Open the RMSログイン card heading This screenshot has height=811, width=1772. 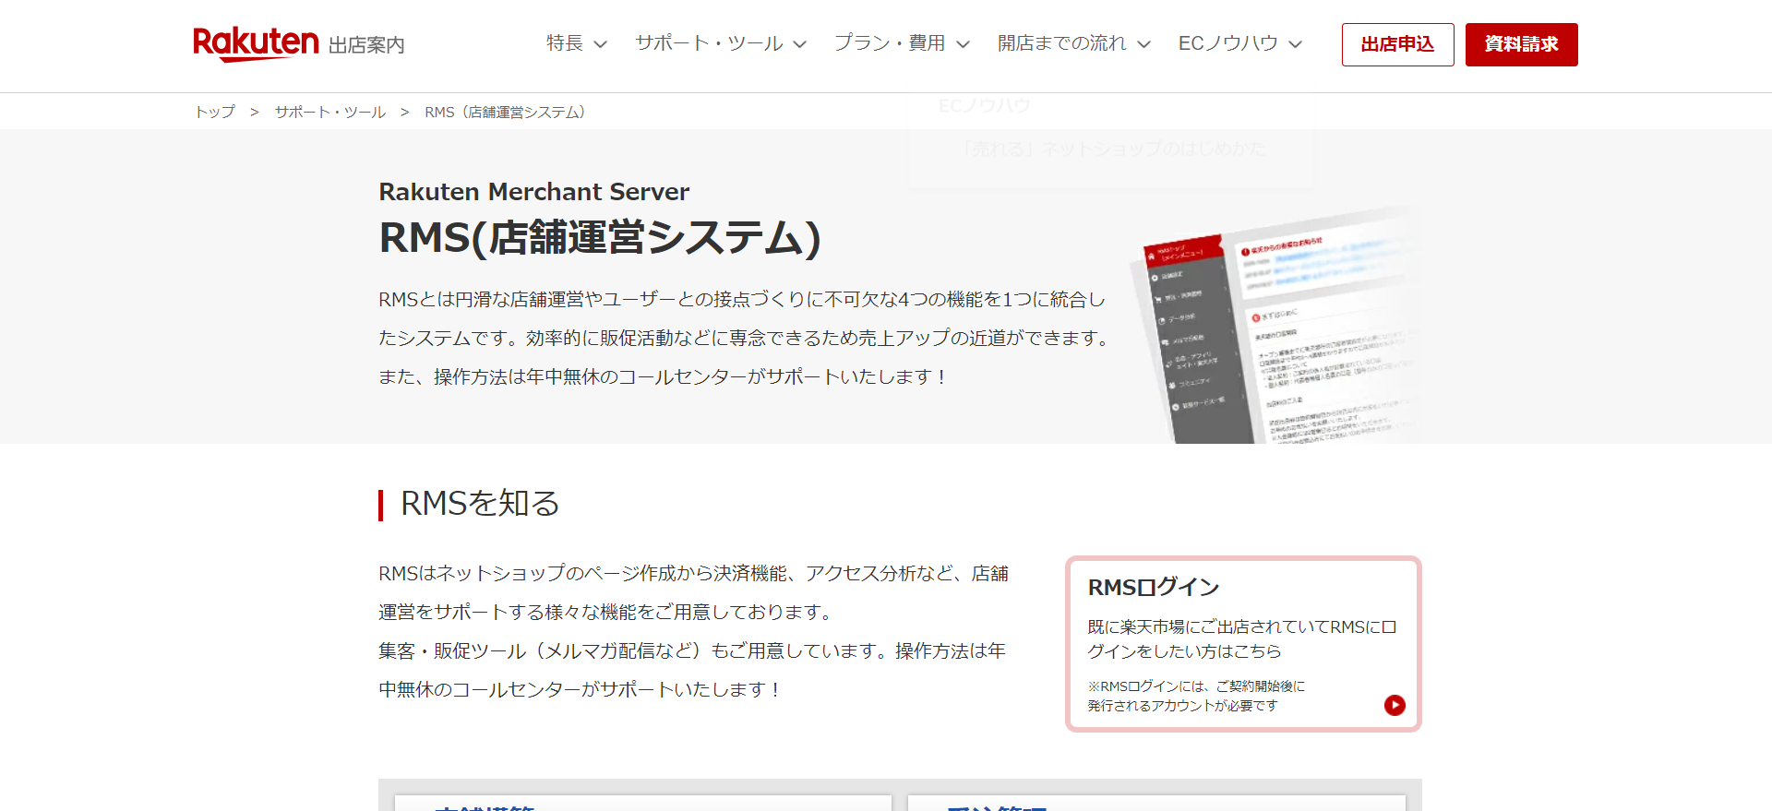pyautogui.click(x=1153, y=587)
